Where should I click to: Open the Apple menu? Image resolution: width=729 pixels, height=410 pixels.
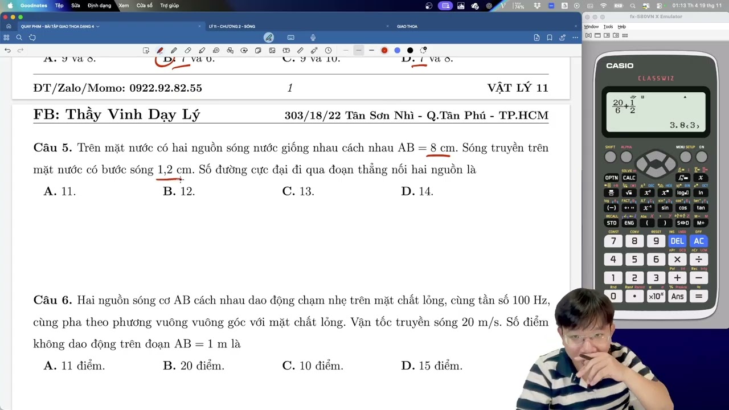[x=10, y=6]
